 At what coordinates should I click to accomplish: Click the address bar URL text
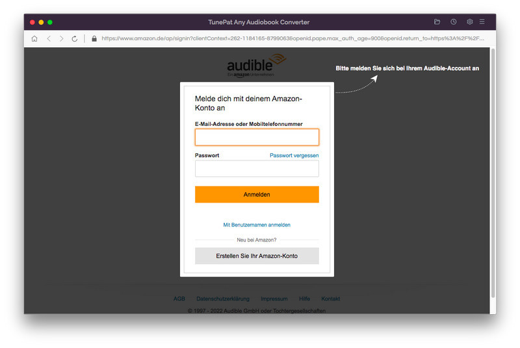(x=292, y=39)
